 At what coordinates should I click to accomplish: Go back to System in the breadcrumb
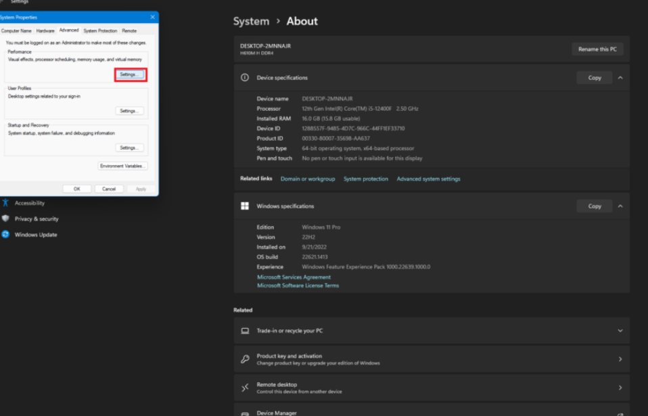tap(251, 21)
